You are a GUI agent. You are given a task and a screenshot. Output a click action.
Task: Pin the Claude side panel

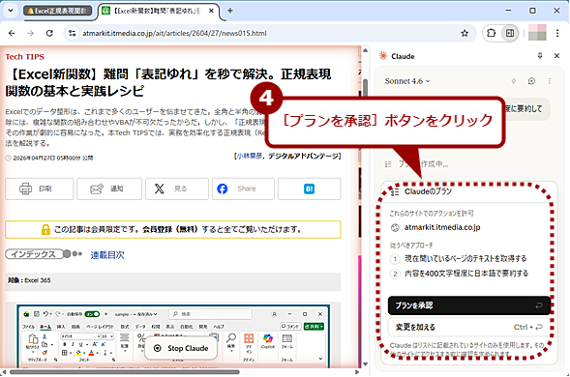click(x=540, y=56)
